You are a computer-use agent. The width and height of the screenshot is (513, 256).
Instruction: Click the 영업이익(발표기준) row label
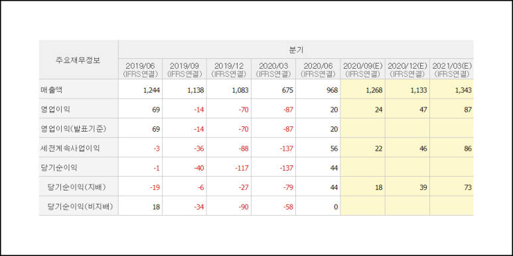point(74,129)
